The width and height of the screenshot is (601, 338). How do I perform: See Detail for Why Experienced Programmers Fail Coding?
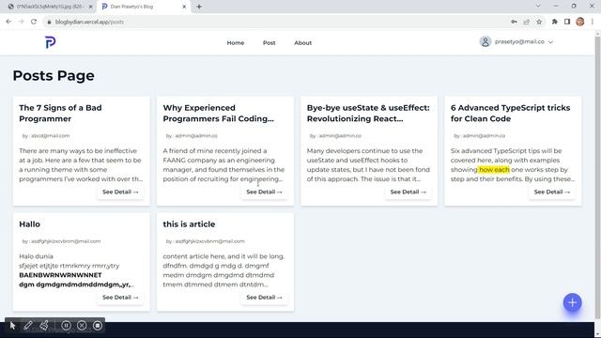[264, 192]
